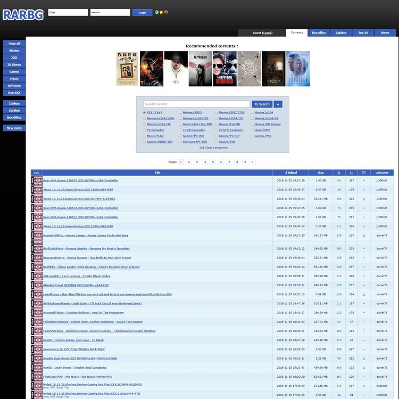
Task: Open Games sidebar category
Action: 14,72
